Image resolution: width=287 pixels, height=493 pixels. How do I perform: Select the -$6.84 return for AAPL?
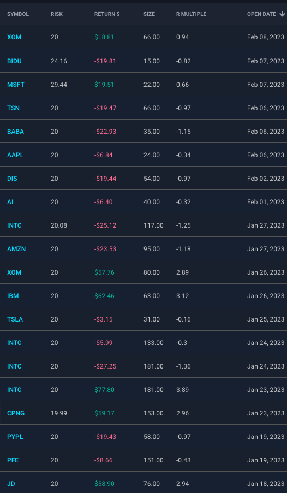coord(104,155)
